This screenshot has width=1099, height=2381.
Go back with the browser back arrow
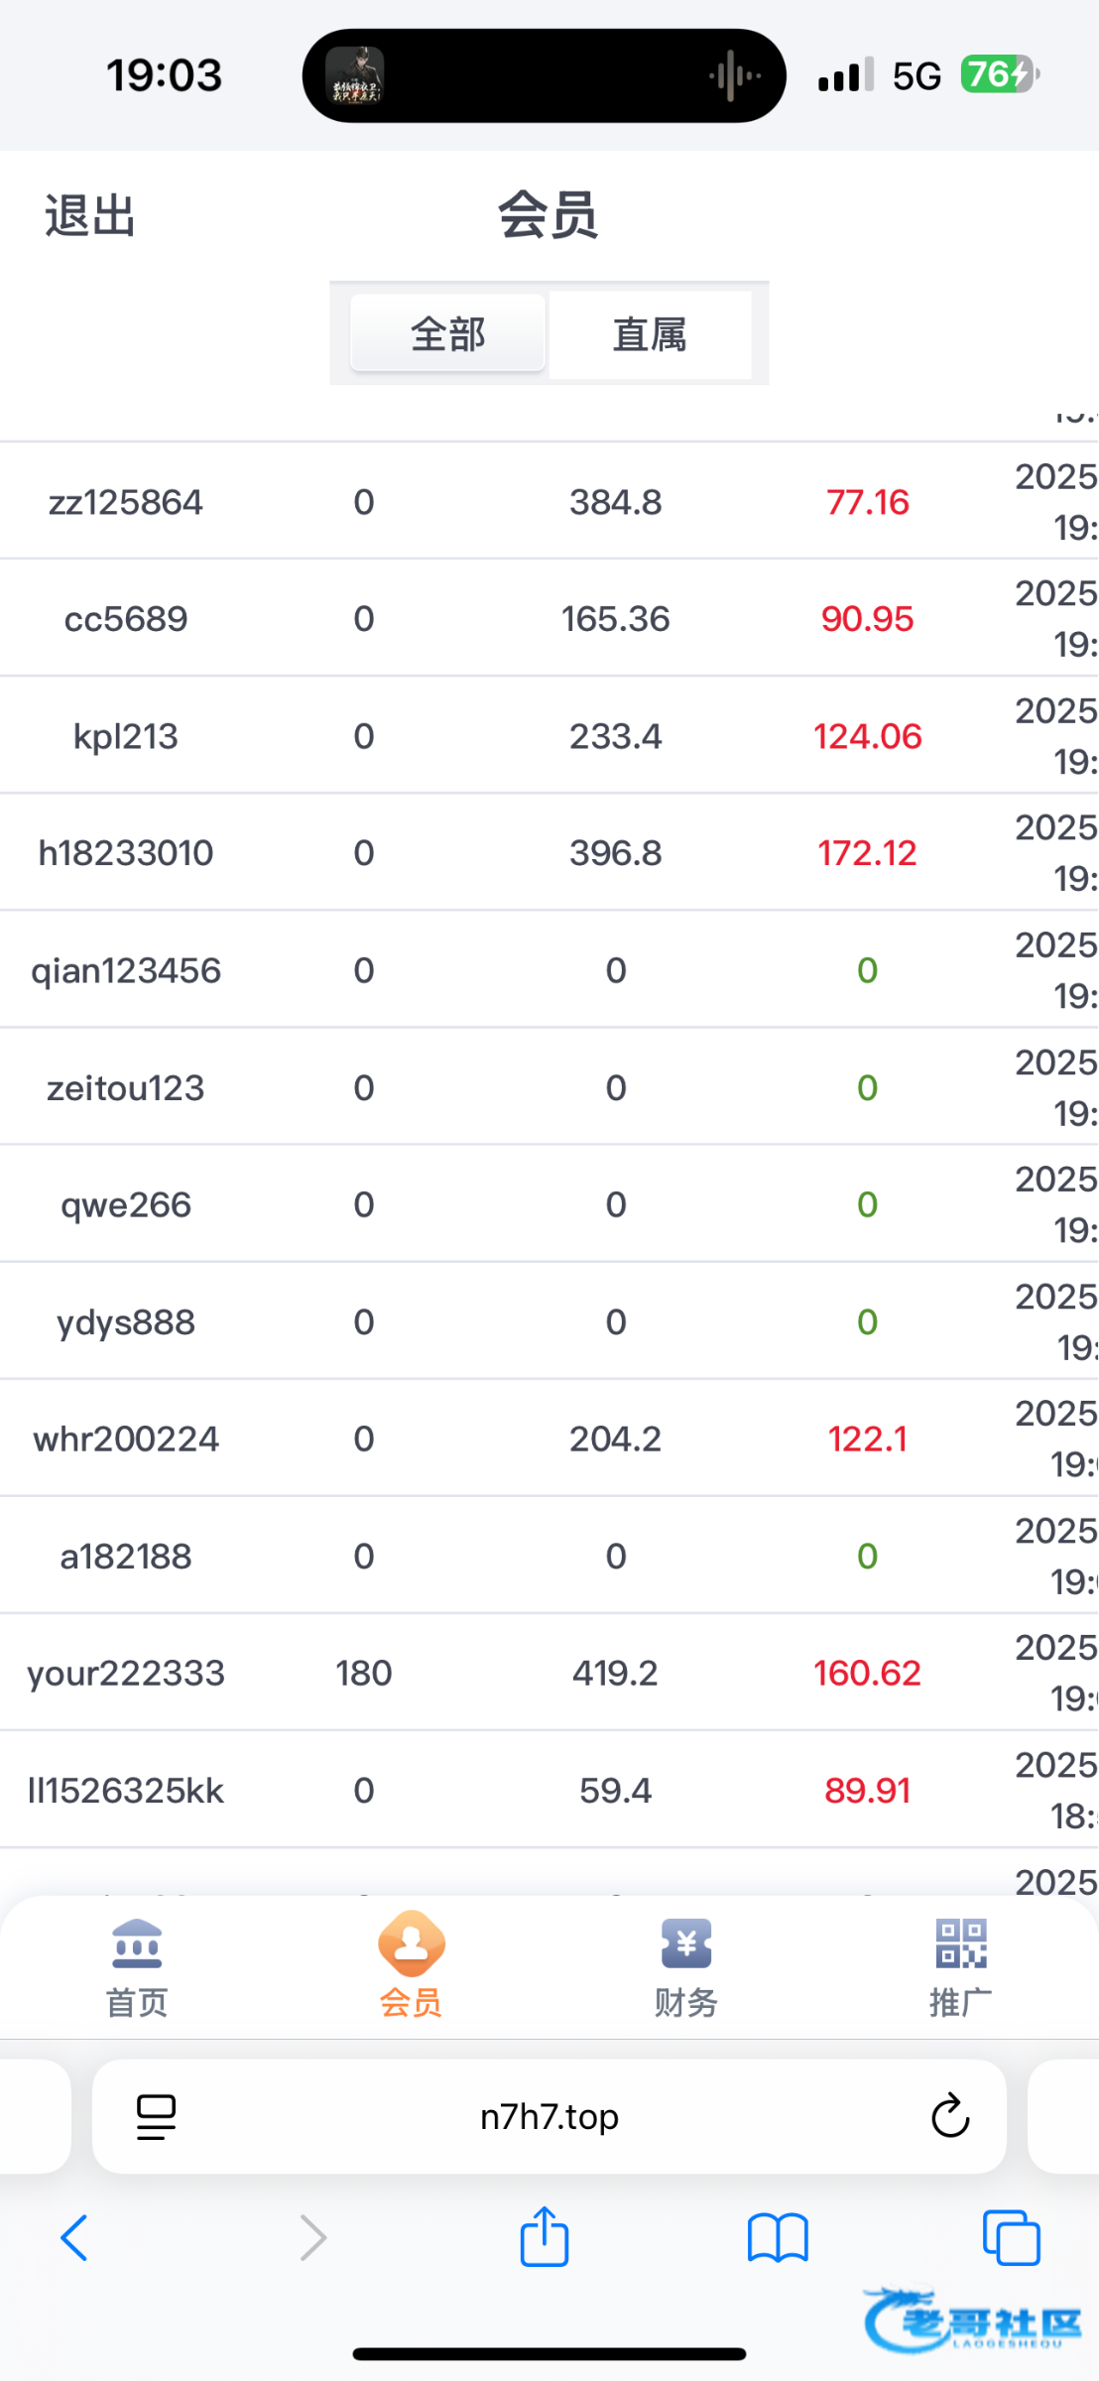pos(75,2238)
